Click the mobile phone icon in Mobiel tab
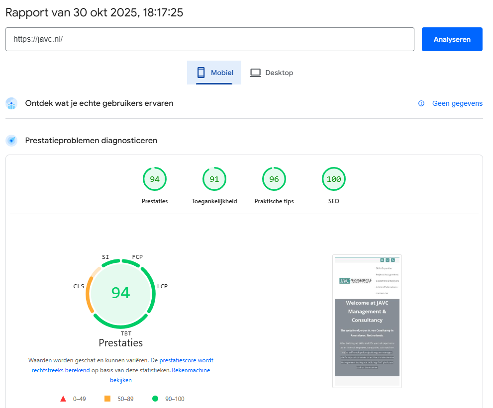Viewport: 493px width, 408px height. pyautogui.click(x=201, y=73)
